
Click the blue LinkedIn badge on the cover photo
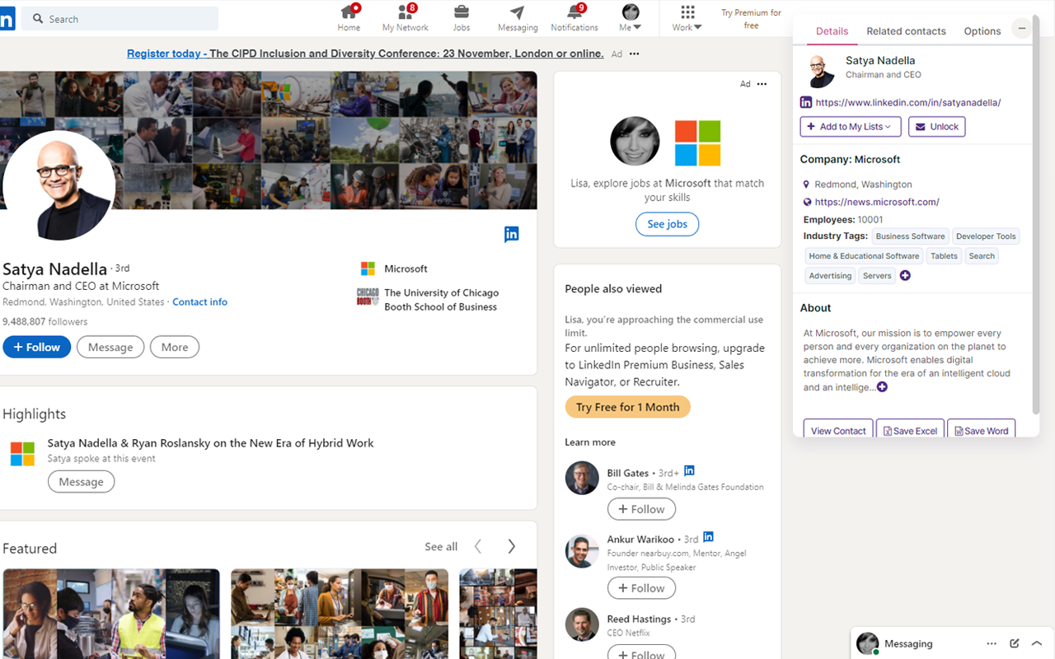[x=511, y=234]
